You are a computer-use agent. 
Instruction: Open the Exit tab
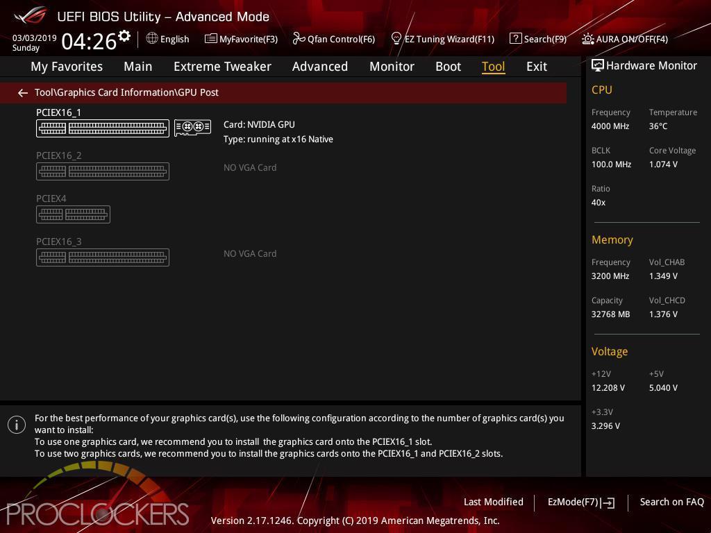(x=537, y=67)
